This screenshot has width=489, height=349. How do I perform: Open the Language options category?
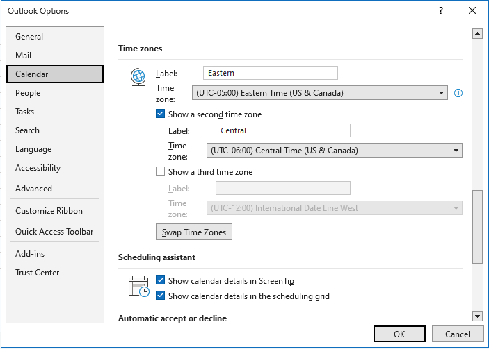pyautogui.click(x=55, y=149)
